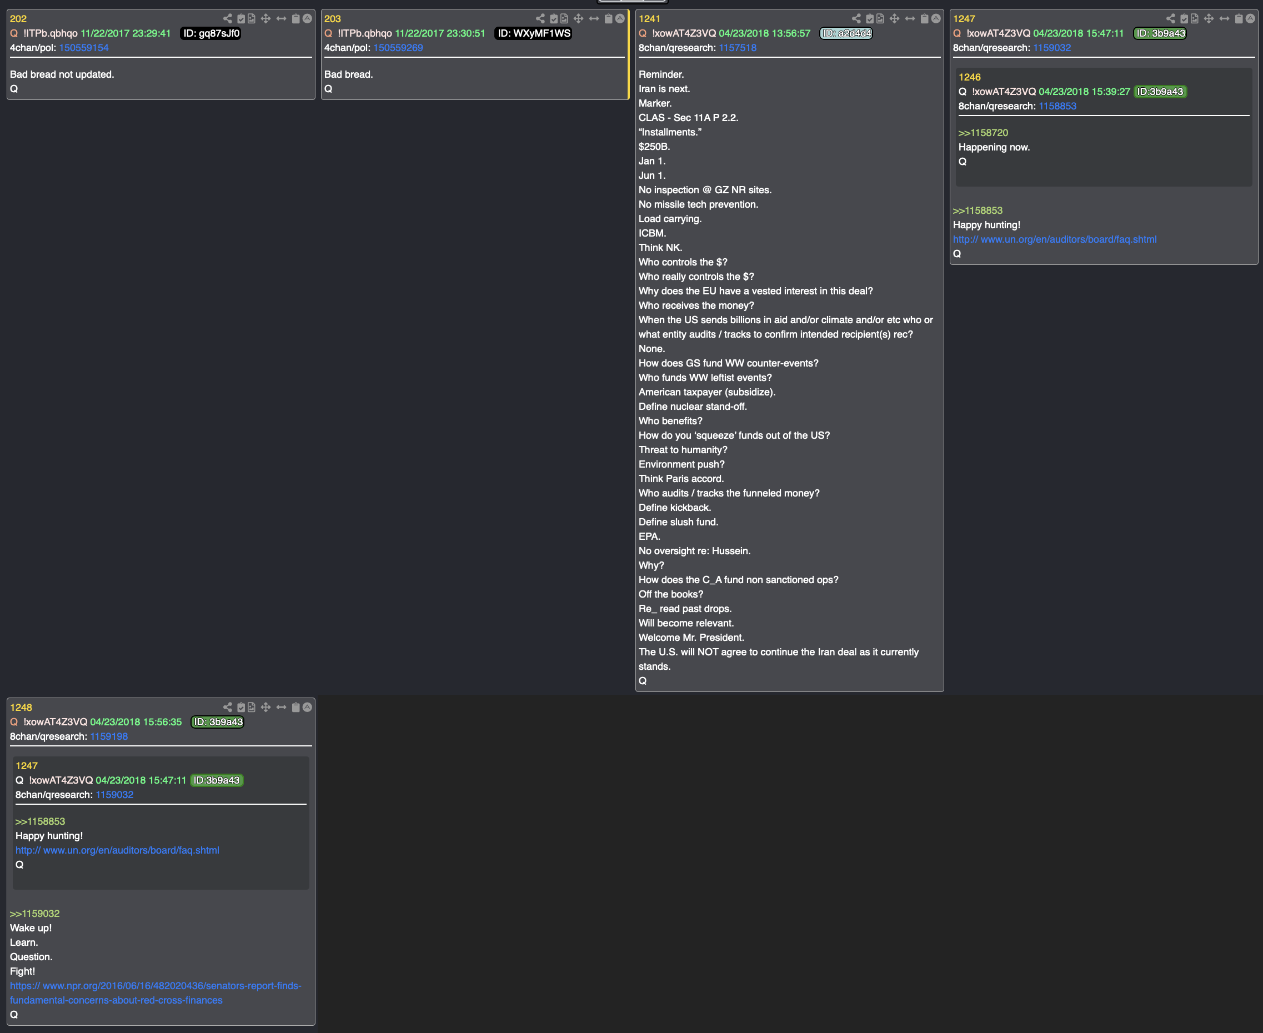
Task: Click image file icon on post 1248
Action: click(252, 707)
